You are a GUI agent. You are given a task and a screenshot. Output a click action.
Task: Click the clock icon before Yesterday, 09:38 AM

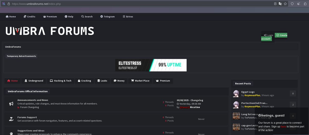click(178, 104)
